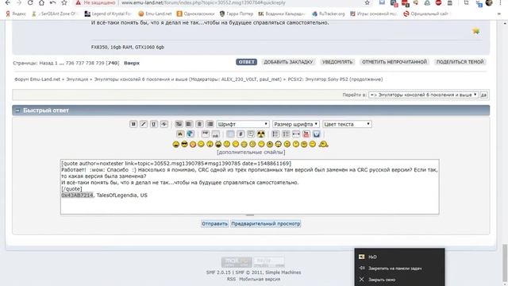Screen dimensions: 508x286
Task: Click the ОТВЕТ button
Action: click(x=246, y=62)
